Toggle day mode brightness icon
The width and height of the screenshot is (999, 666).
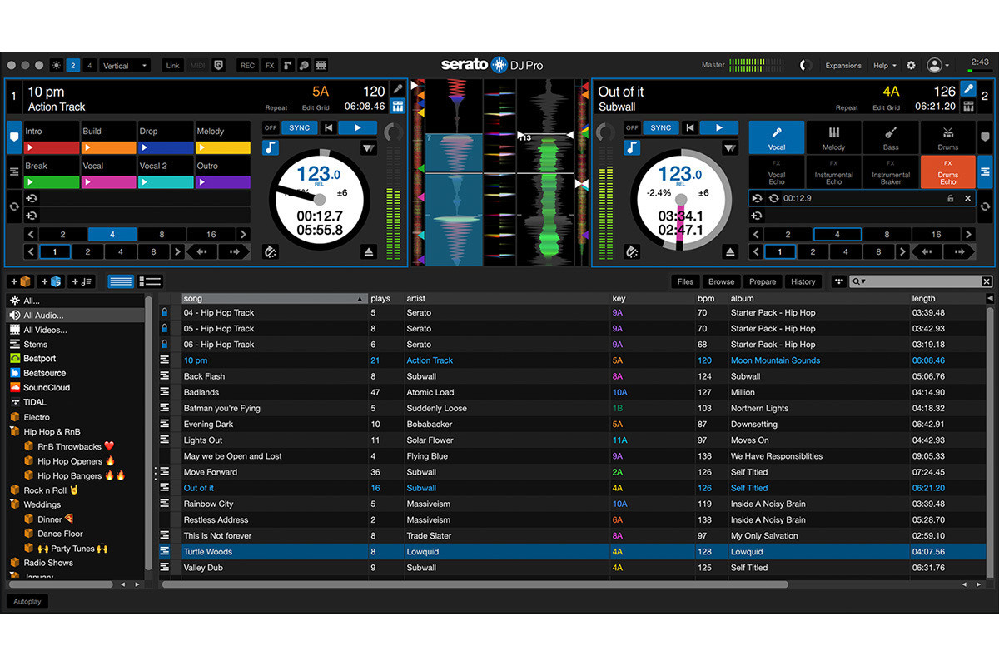click(x=56, y=65)
